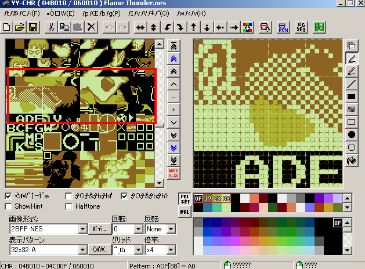Click the PAL button

click(185, 212)
